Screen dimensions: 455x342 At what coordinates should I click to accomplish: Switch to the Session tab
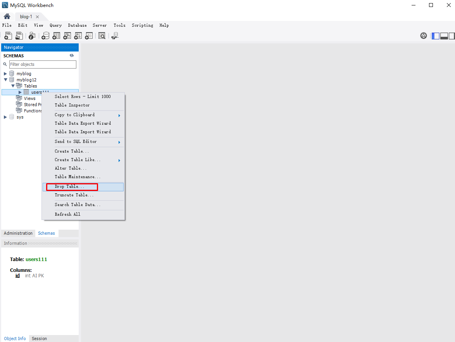tap(39, 339)
